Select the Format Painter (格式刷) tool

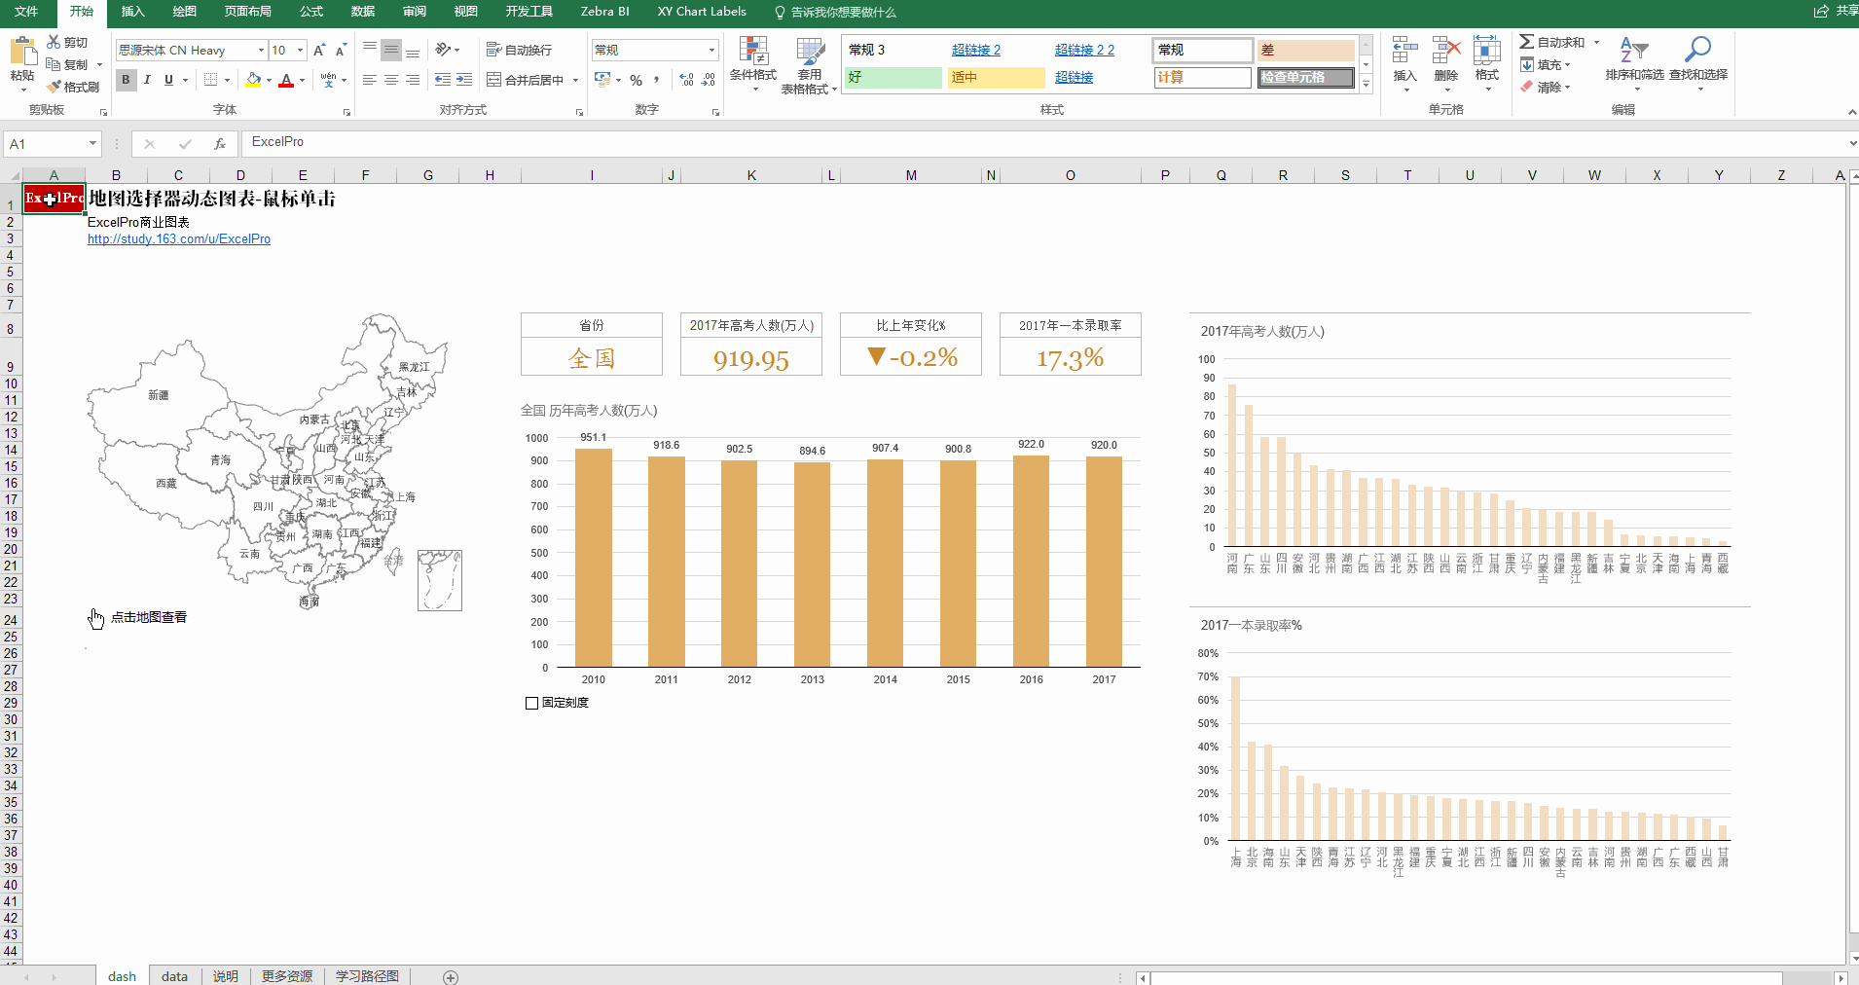pos(74,87)
